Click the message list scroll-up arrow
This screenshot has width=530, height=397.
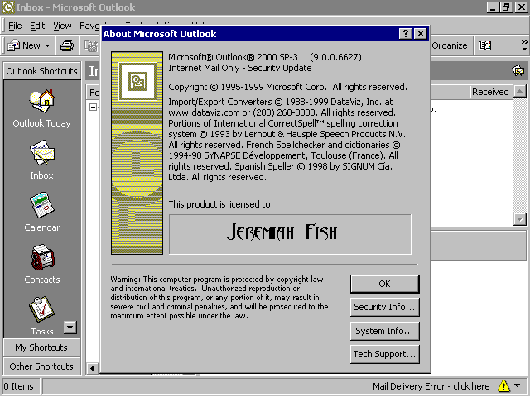(x=519, y=91)
